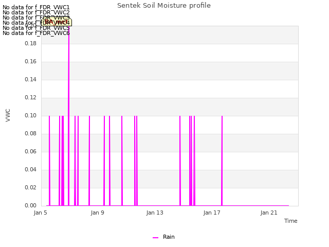The height and width of the screenshot is (247, 329).
Task: Click the 0.12 y-axis tick label
Action: (x=31, y=97)
